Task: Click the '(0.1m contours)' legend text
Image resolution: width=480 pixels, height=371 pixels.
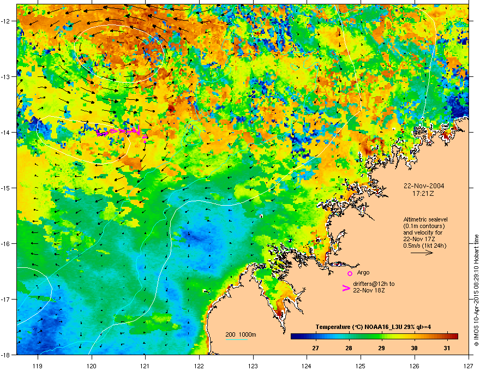Action: click(x=424, y=226)
